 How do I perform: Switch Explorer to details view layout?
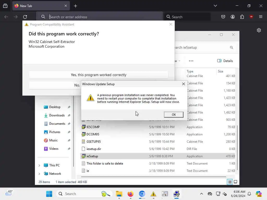point(230,182)
